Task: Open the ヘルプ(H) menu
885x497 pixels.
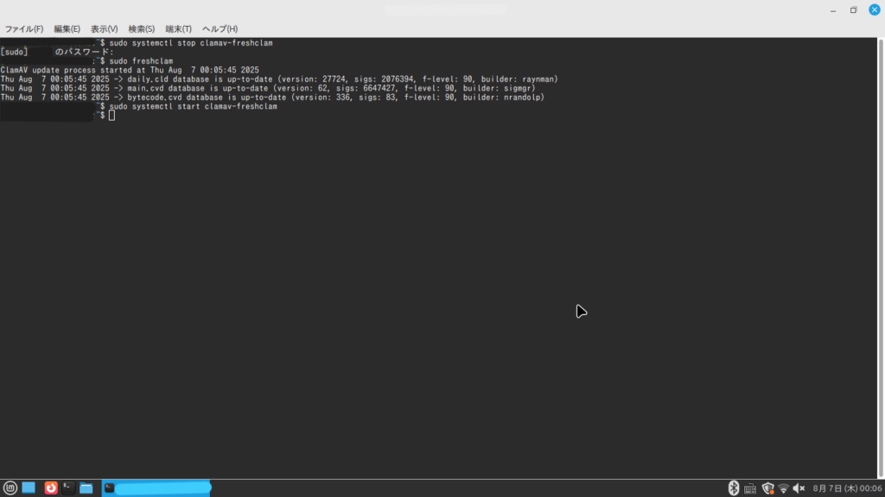Action: (x=220, y=28)
